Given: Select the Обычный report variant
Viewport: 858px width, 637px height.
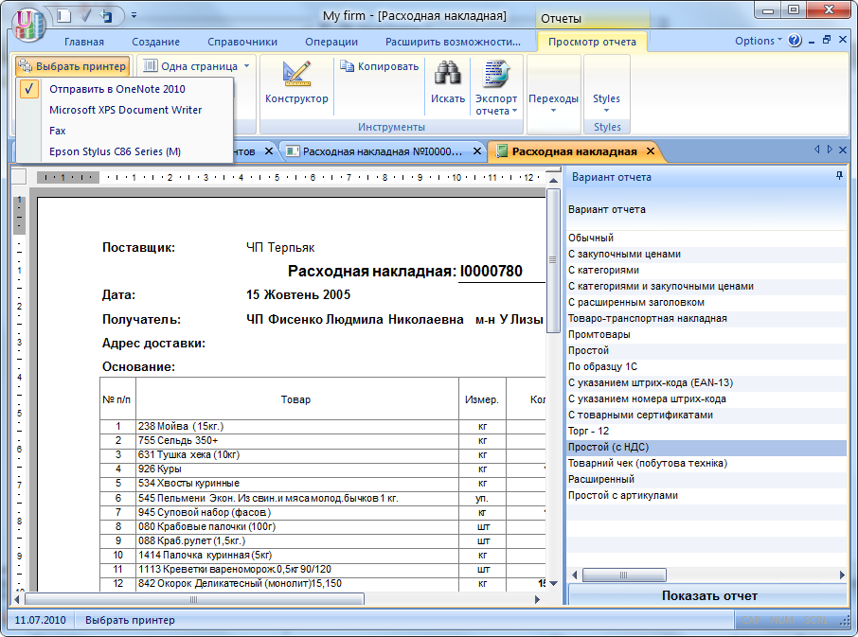Looking at the screenshot, I should point(706,238).
